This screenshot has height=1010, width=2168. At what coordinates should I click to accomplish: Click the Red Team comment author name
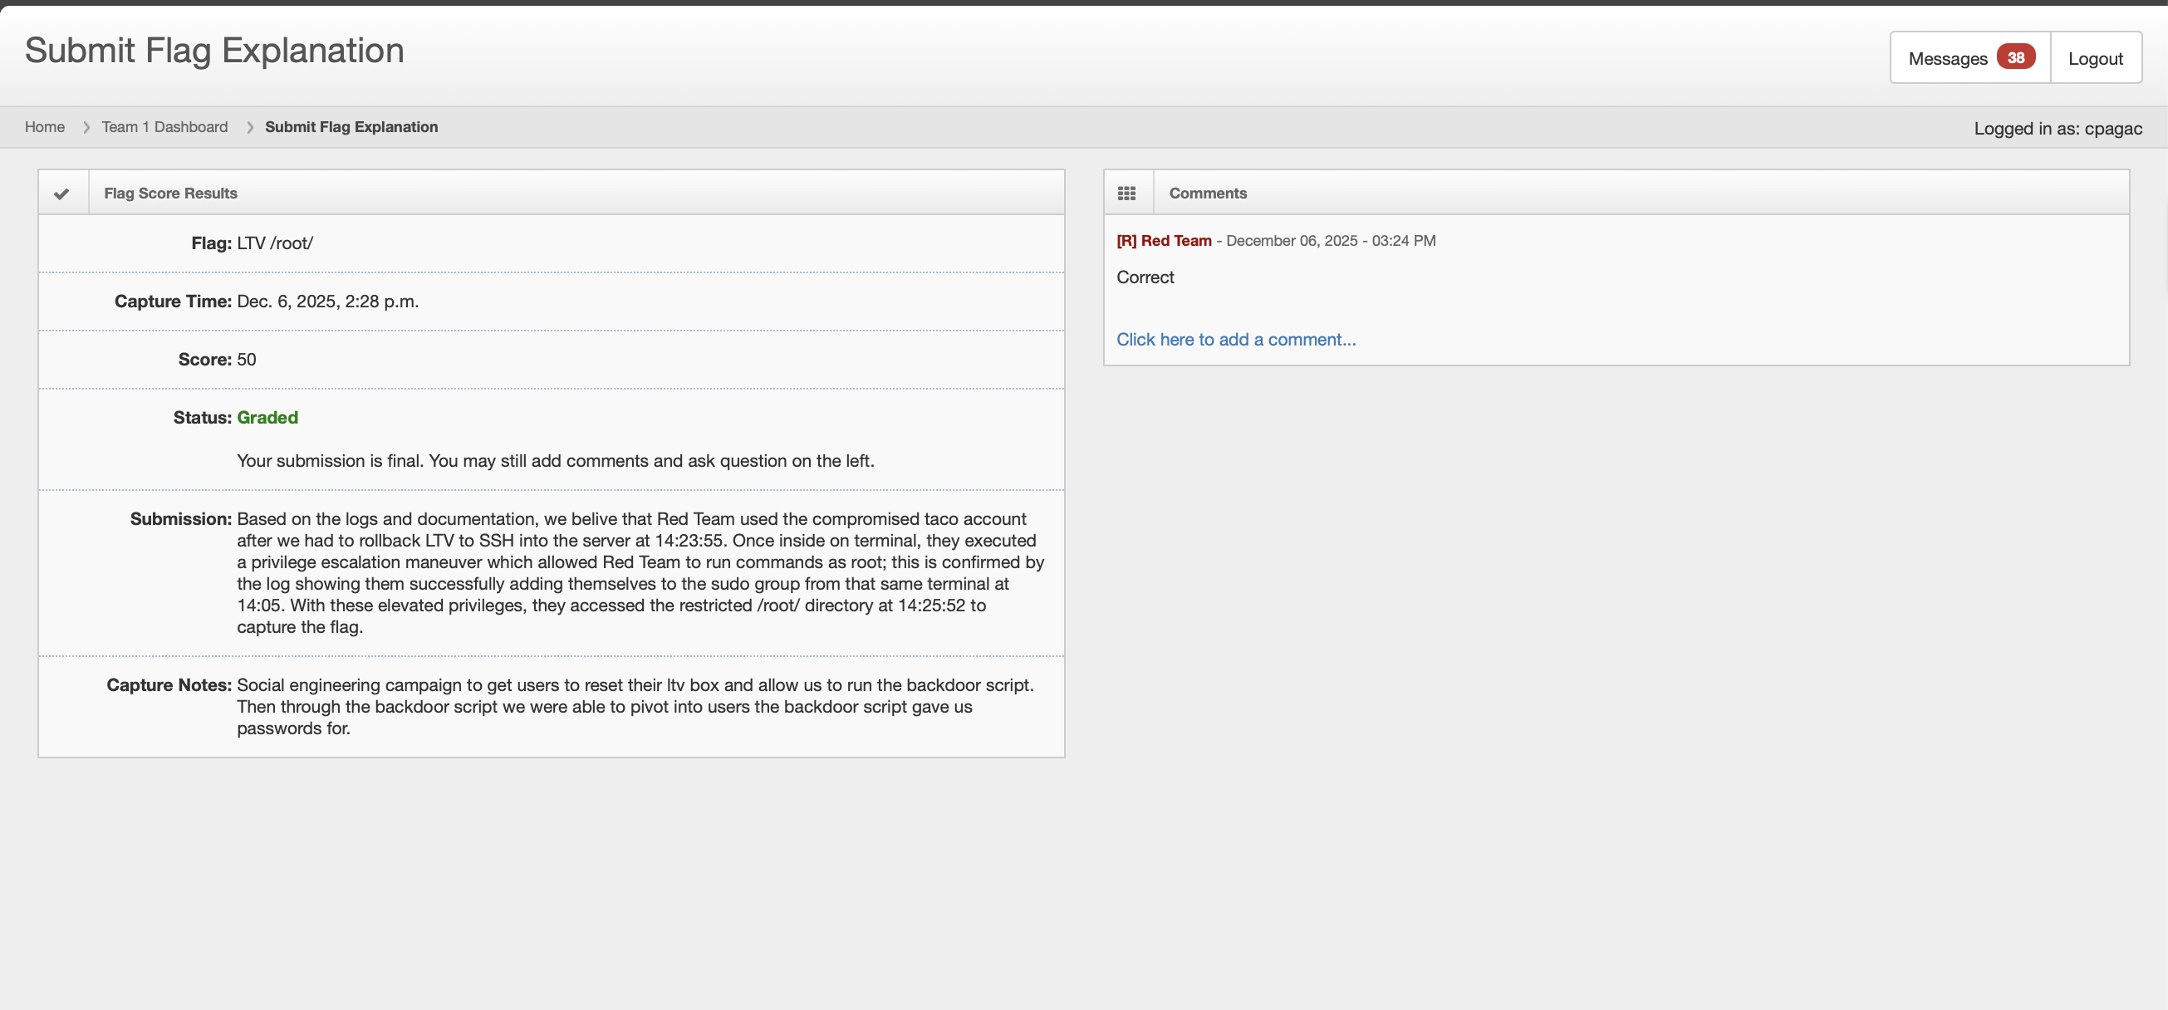(1175, 241)
